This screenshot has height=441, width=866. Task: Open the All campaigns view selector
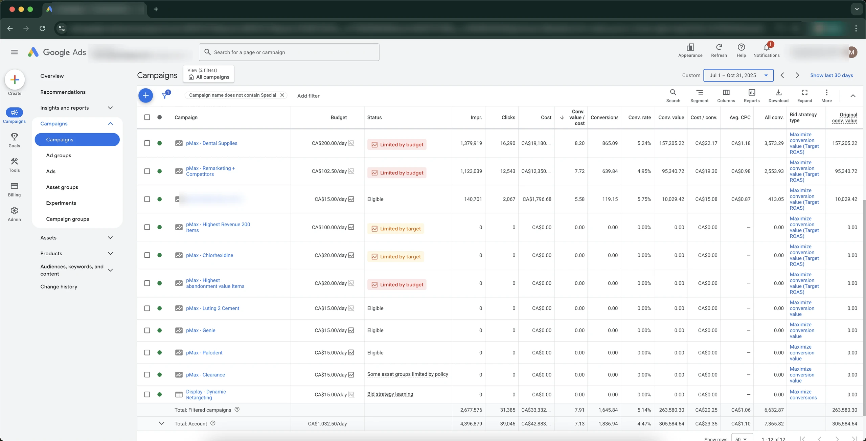[x=209, y=74]
